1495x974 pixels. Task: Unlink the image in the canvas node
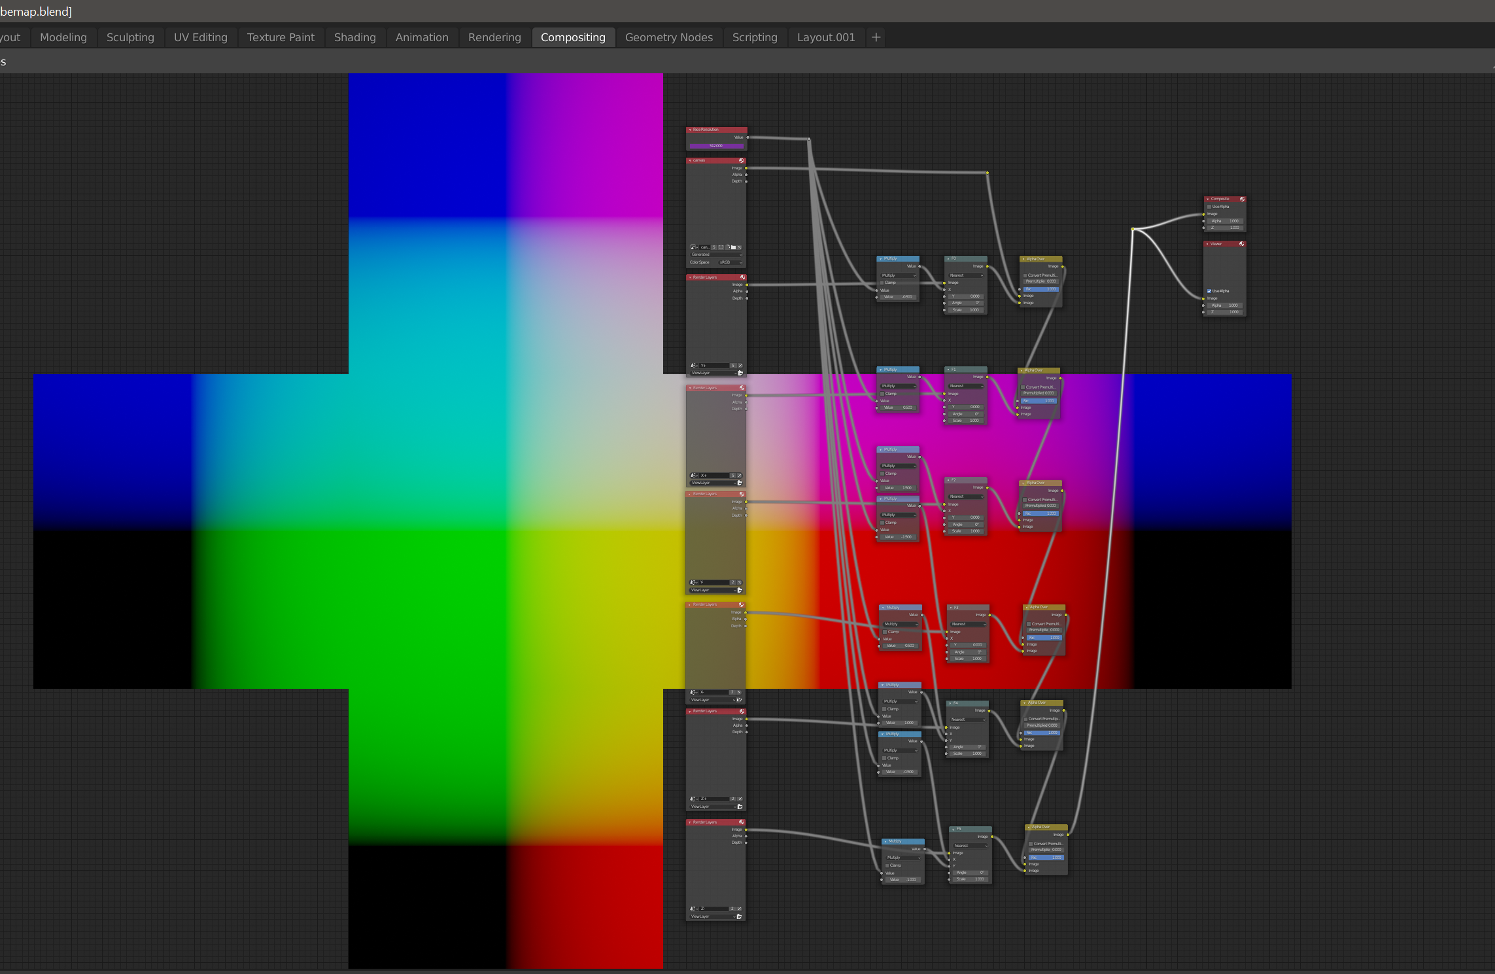(x=740, y=247)
